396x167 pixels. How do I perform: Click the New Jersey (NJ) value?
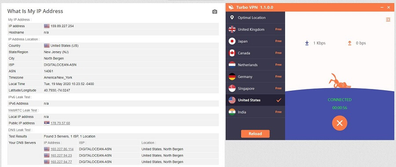pyautogui.click(x=56, y=52)
